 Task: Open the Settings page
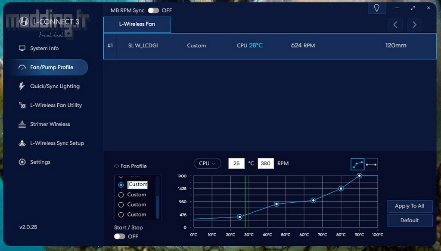pos(40,162)
